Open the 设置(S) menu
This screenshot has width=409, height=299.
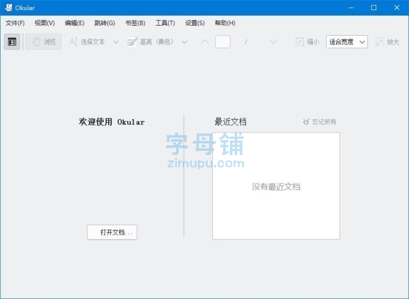point(195,23)
